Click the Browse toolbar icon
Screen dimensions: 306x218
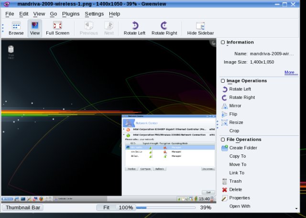pyautogui.click(x=16, y=28)
